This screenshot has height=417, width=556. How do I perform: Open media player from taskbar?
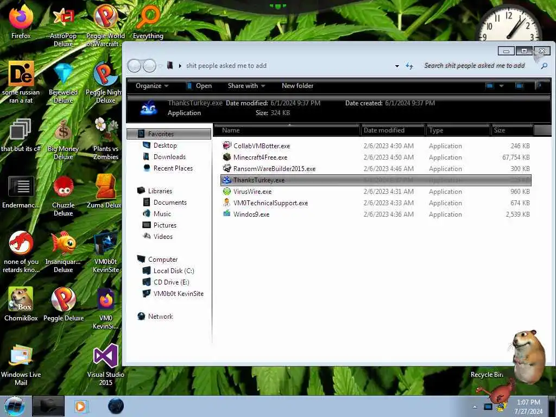point(81,406)
